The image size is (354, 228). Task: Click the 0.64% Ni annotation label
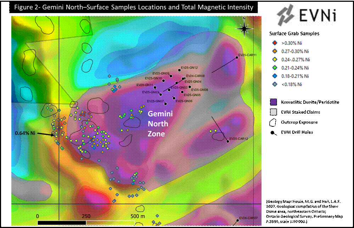tap(25, 133)
